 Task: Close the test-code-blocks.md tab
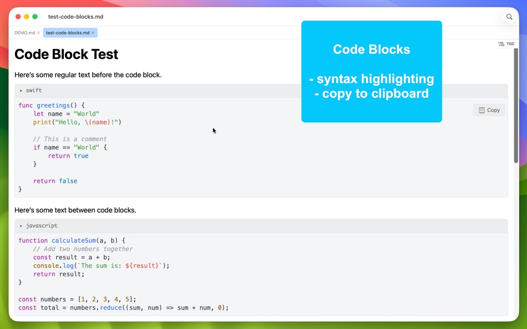point(93,33)
